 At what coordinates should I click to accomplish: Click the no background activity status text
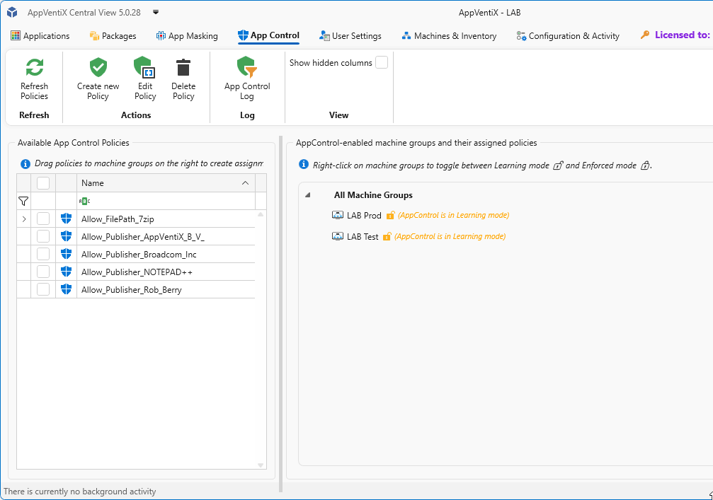79,492
